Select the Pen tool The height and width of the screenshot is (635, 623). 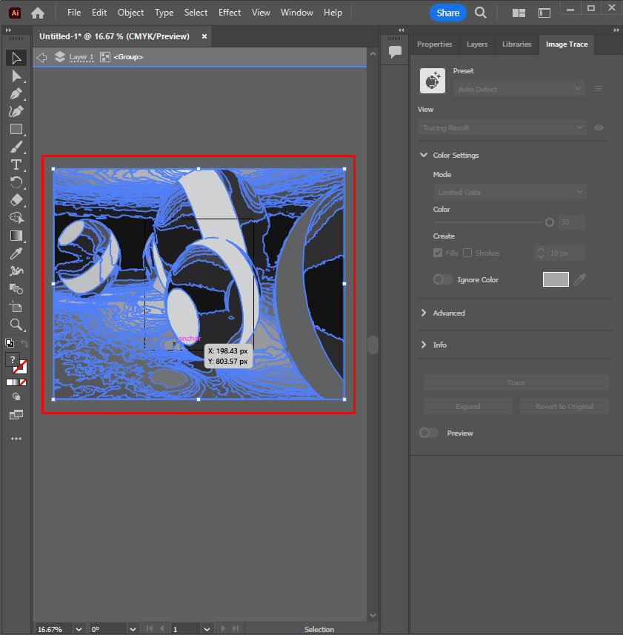pyautogui.click(x=16, y=94)
